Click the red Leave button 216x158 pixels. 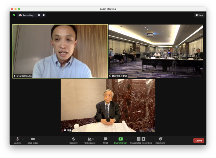click(198, 141)
